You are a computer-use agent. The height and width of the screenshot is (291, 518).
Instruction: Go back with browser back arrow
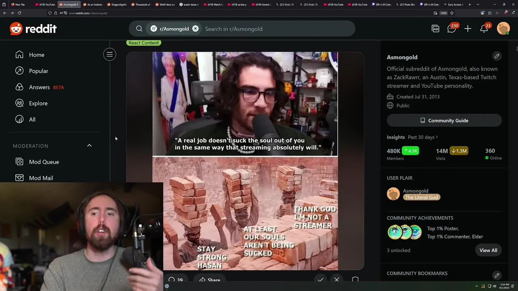click(4, 13)
